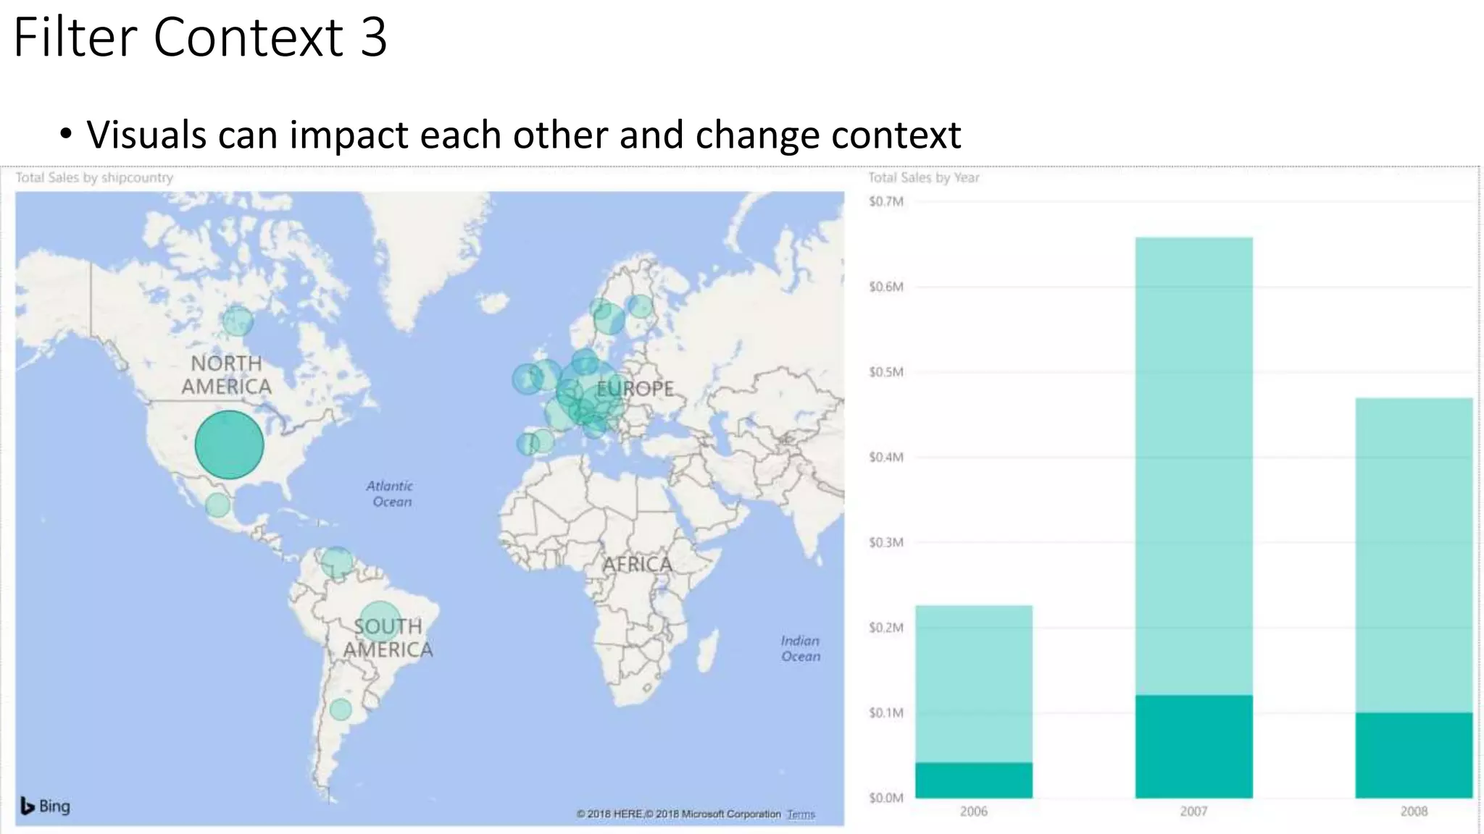The width and height of the screenshot is (1484, 834).
Task: Click the Argentina sales bubble
Action: 340,709
